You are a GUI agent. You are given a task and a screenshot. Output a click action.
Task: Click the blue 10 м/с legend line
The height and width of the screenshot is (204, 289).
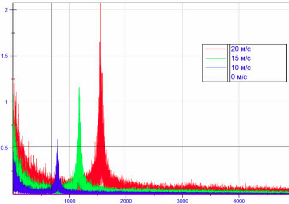(215, 68)
